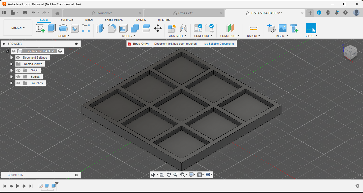Viewport: 363px width, 193px height.
Task: Hide the Bodies folder
Action: pyautogui.click(x=18, y=77)
